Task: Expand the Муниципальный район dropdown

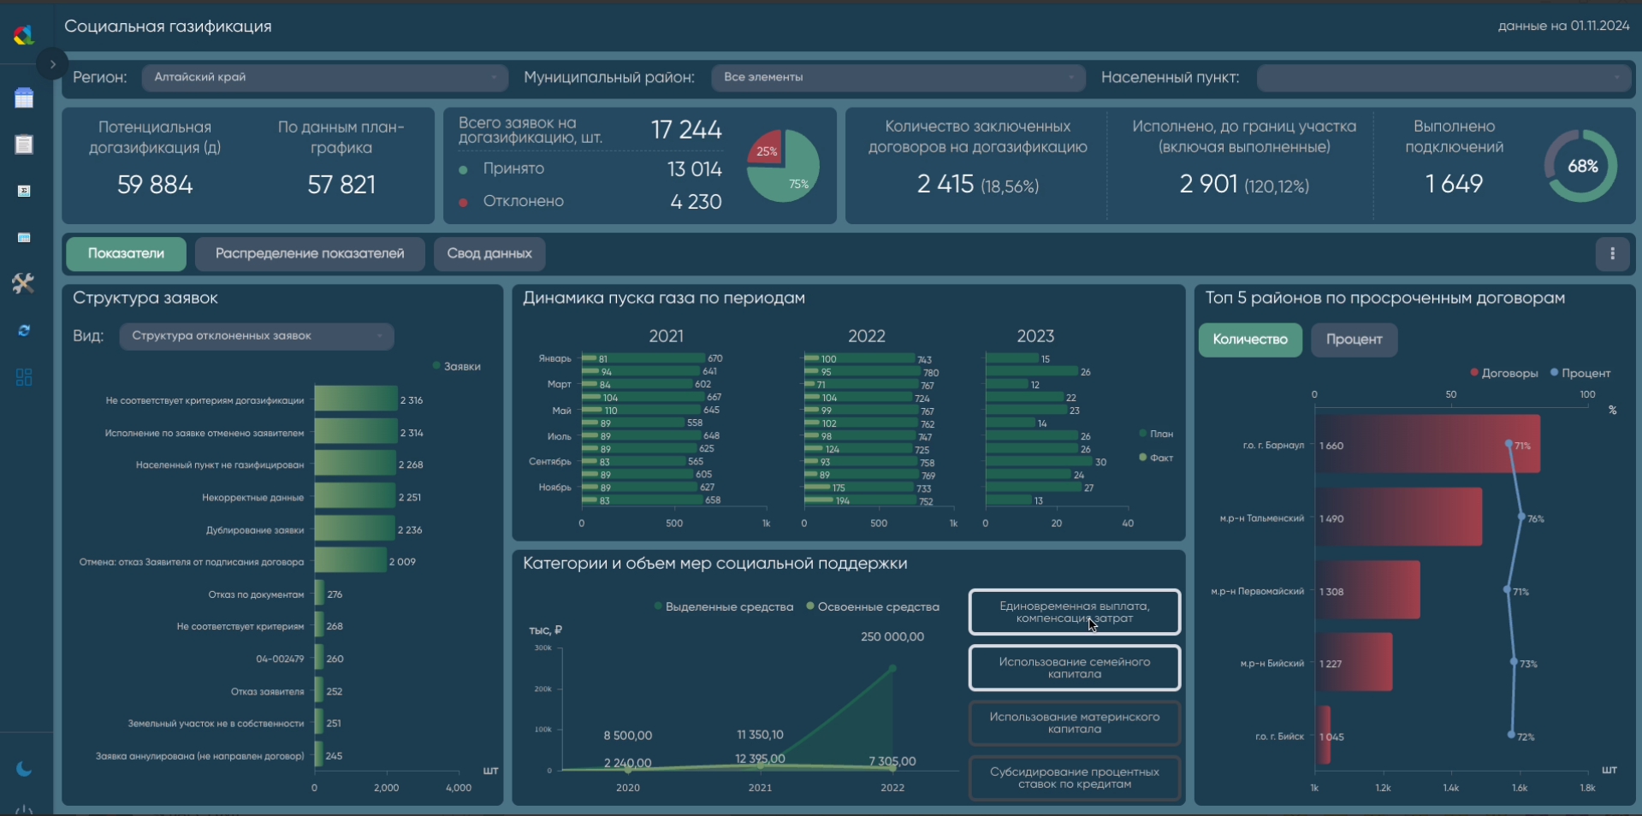Action: tap(898, 77)
